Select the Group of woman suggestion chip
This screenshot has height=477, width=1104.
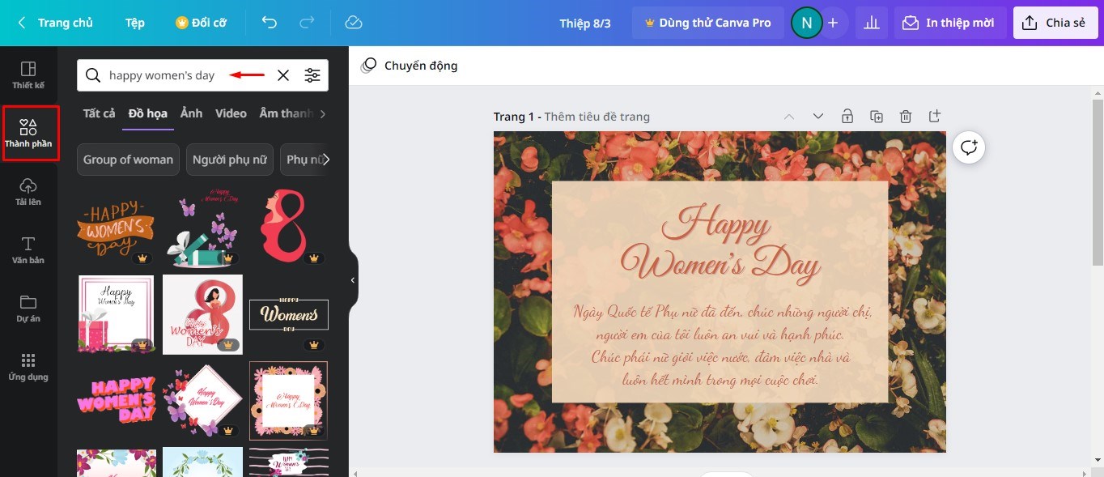click(128, 160)
